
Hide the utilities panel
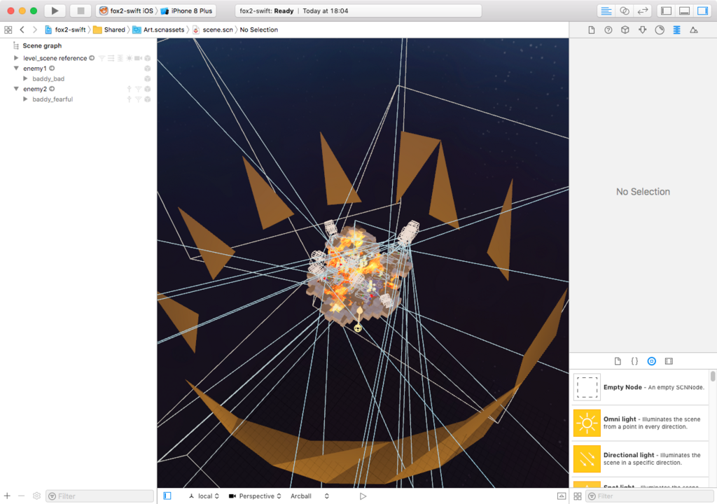click(x=703, y=10)
